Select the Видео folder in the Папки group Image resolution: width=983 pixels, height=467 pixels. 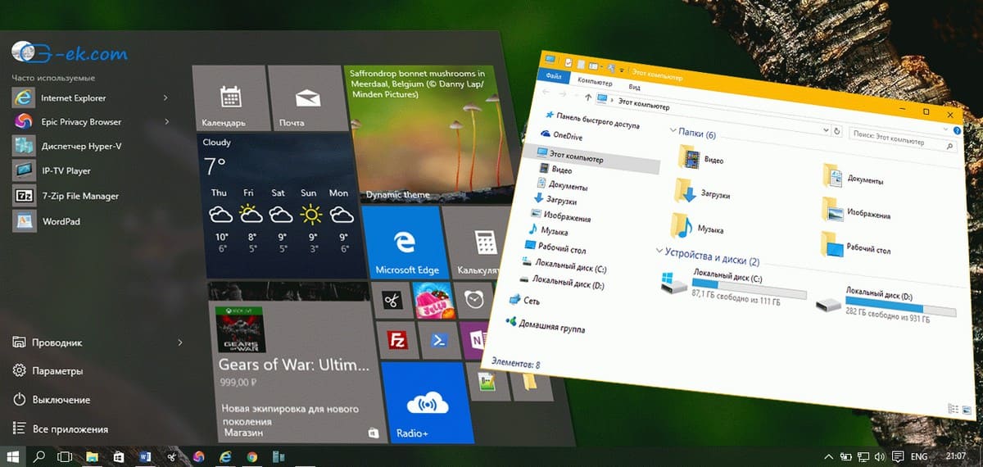pyautogui.click(x=700, y=158)
